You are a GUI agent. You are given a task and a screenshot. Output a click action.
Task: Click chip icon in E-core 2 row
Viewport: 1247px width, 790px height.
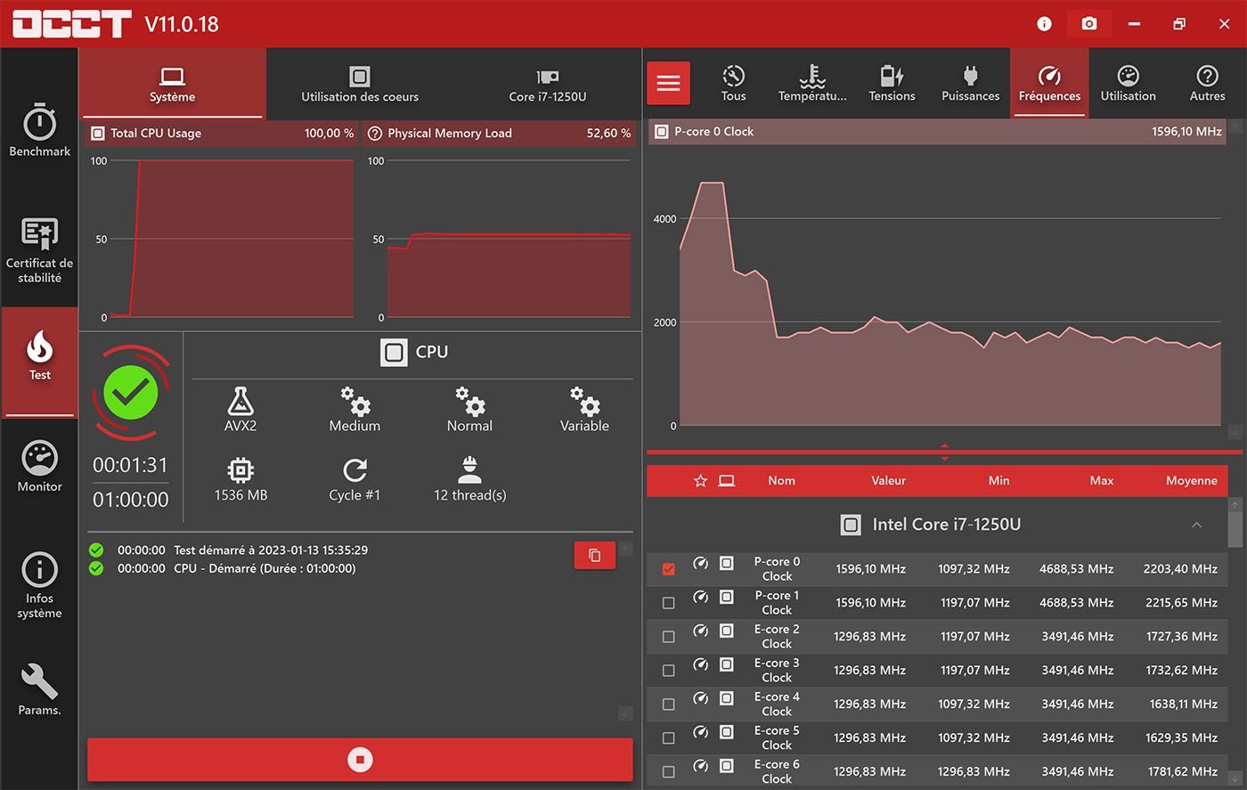coord(727,631)
